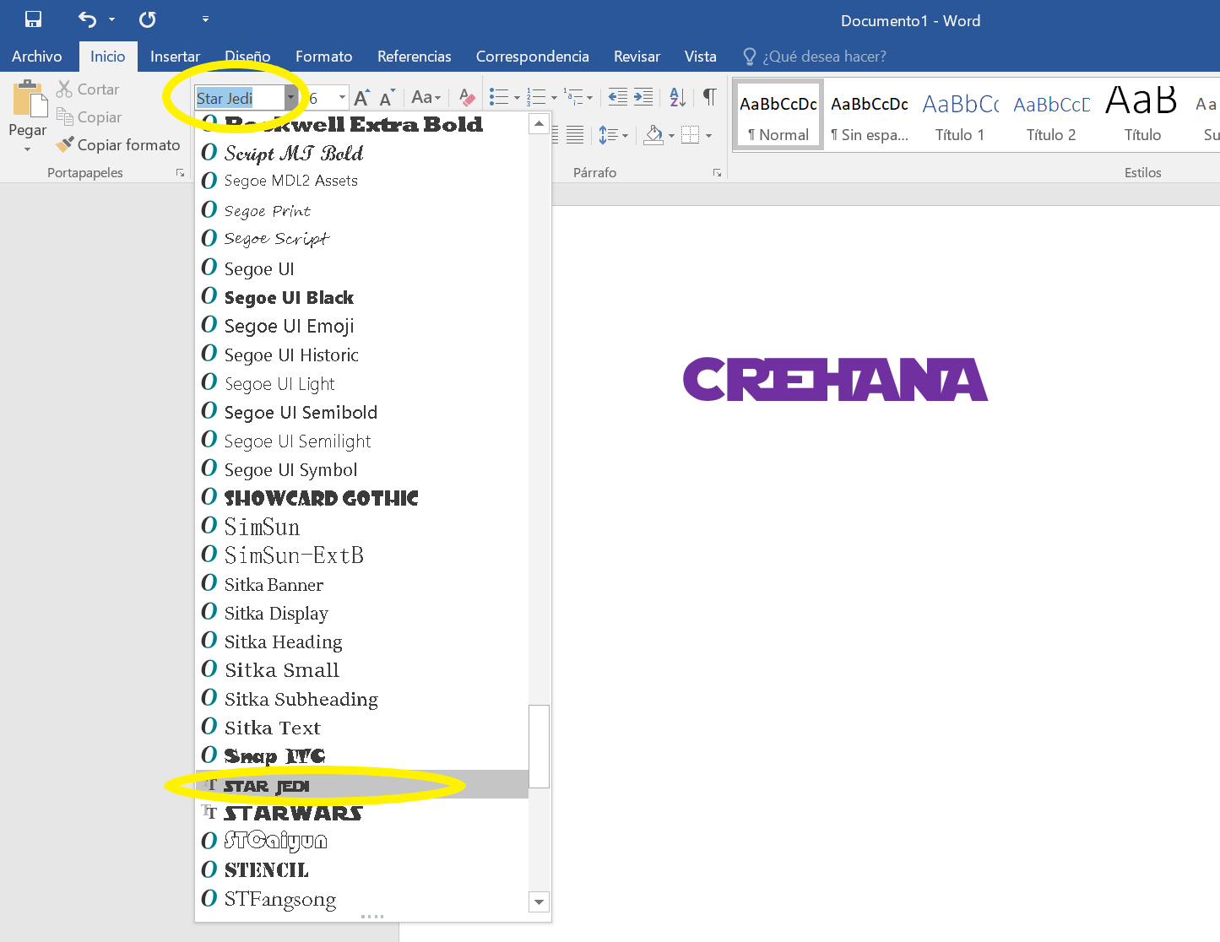Click the Copiar formato paintbrush
This screenshot has height=942, width=1220.
point(118,145)
